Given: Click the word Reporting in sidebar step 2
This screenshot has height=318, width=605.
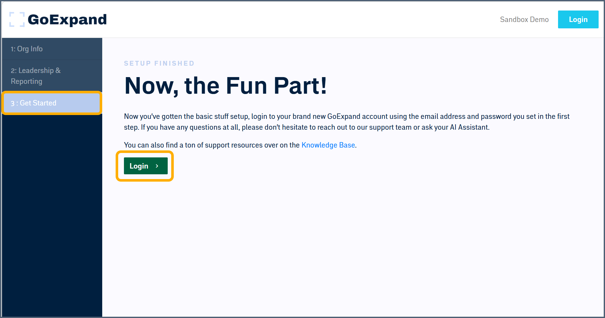Looking at the screenshot, I should pos(27,81).
